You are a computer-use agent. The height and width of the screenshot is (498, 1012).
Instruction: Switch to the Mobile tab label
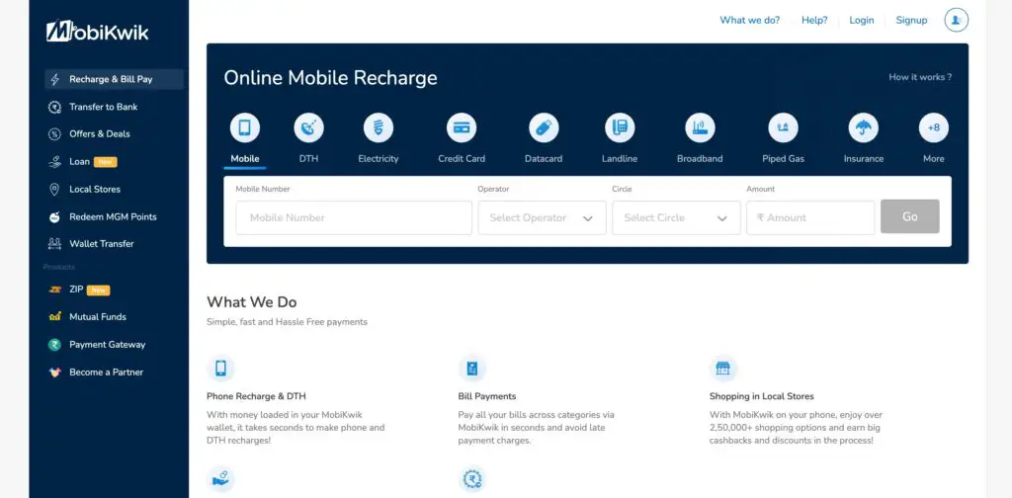(x=245, y=159)
